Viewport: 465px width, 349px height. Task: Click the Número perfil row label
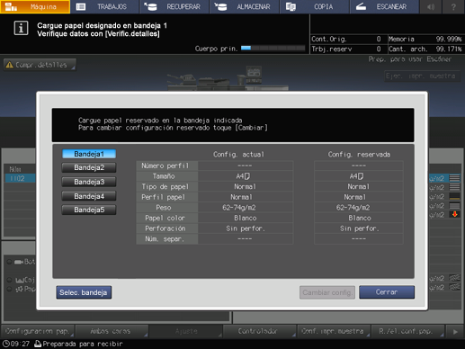tap(166, 166)
